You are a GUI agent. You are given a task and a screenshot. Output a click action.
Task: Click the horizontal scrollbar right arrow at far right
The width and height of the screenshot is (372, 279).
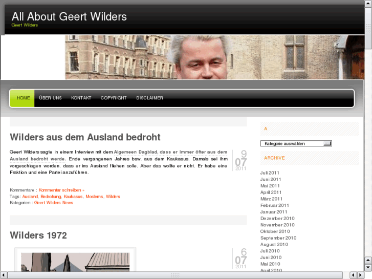361,275
